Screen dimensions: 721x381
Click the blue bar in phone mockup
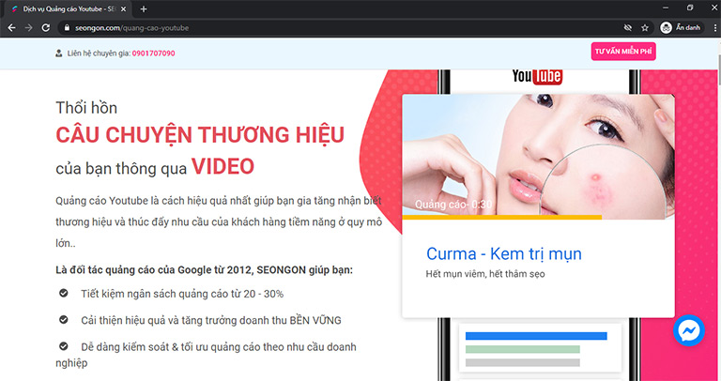(x=536, y=336)
